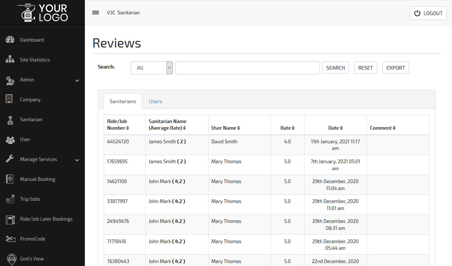
Task: Click Mary Thomas in row 17659695
Action: (x=226, y=161)
